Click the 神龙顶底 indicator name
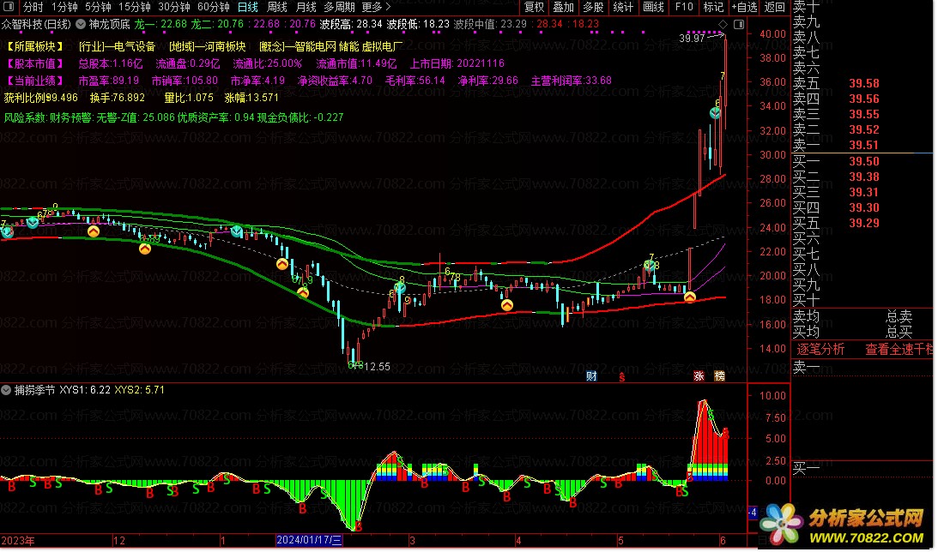The height and width of the screenshot is (552, 938). [110, 25]
